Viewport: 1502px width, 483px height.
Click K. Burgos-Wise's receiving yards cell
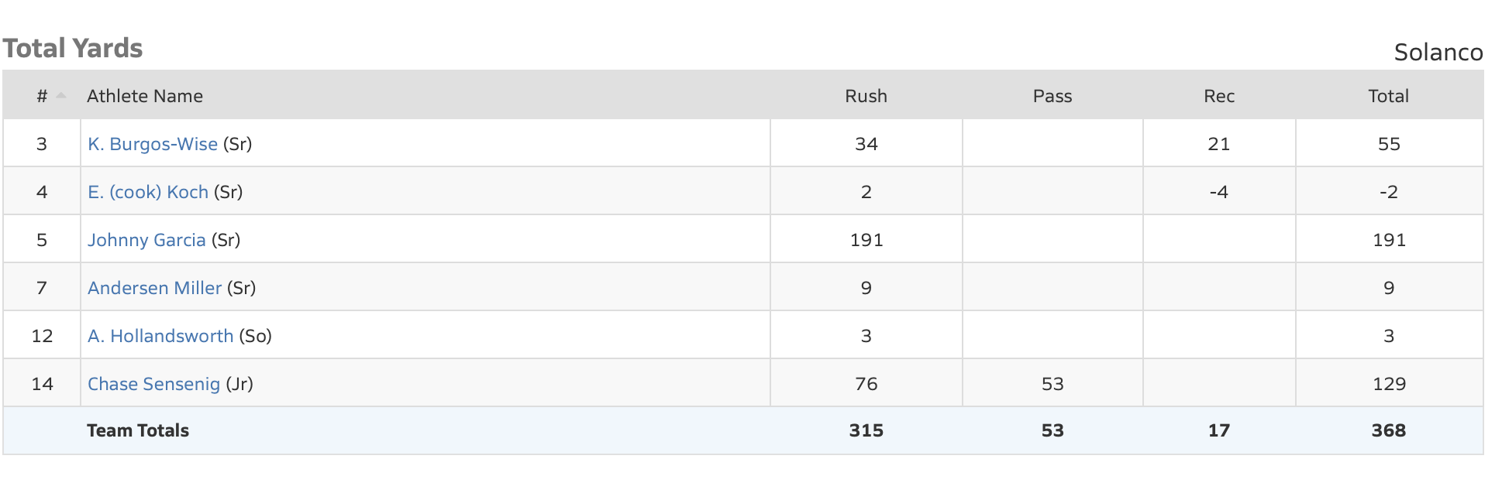(x=1218, y=144)
